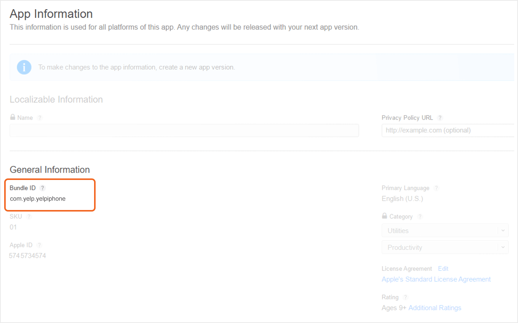Click the com.yelp.yelpiphone bundle ID text
518x323 pixels.
pyautogui.click(x=38, y=199)
